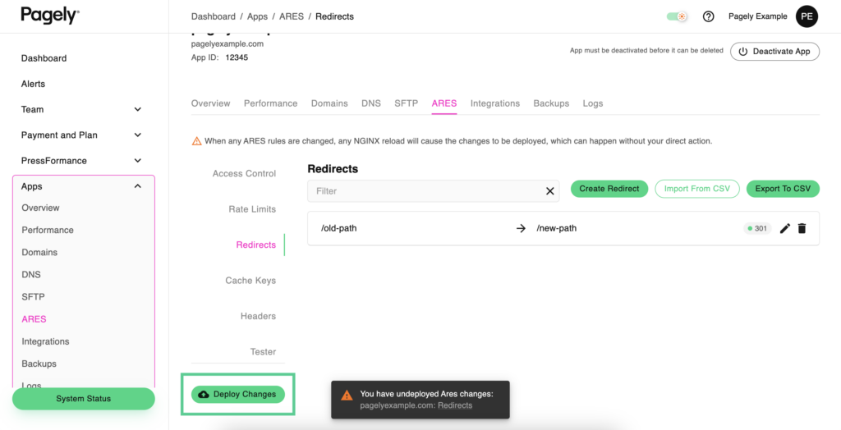Open Redirects ARES section
841x430 pixels.
[256, 245]
